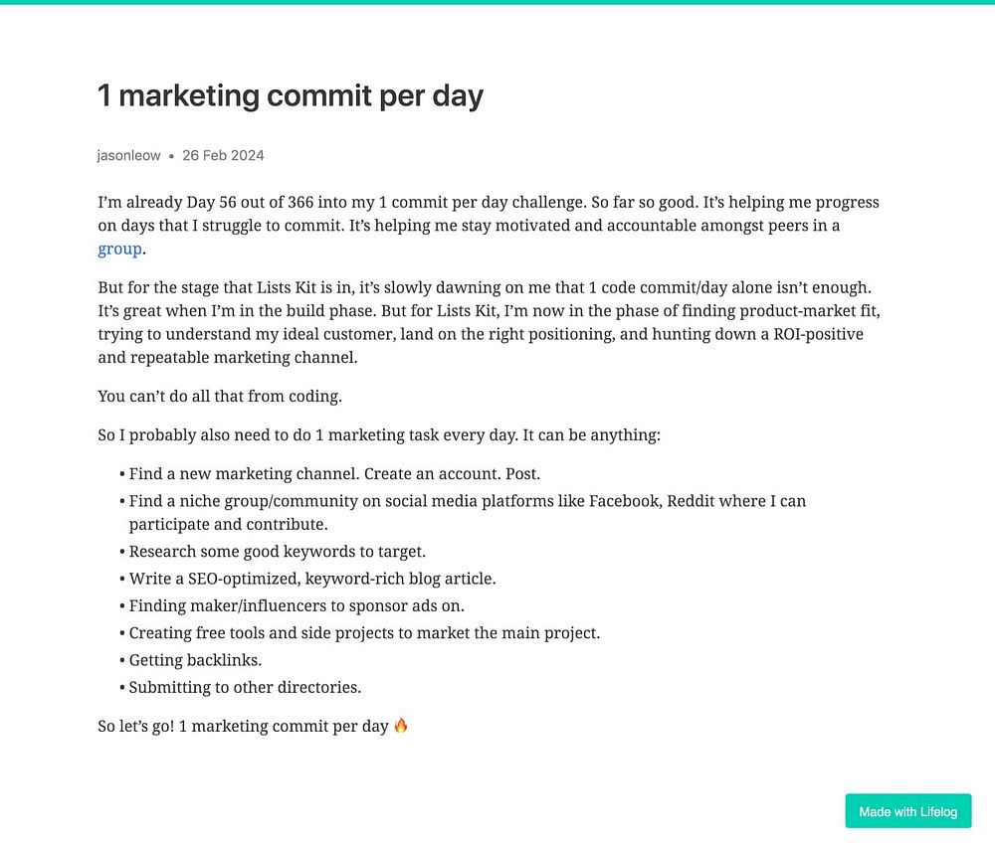995x848 pixels.
Task: Click the "Creating free tools and side projects" bullet
Action: pyautogui.click(x=364, y=632)
